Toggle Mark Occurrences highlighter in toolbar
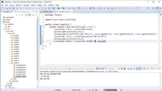The image size is (162, 91). (x=93, y=8)
